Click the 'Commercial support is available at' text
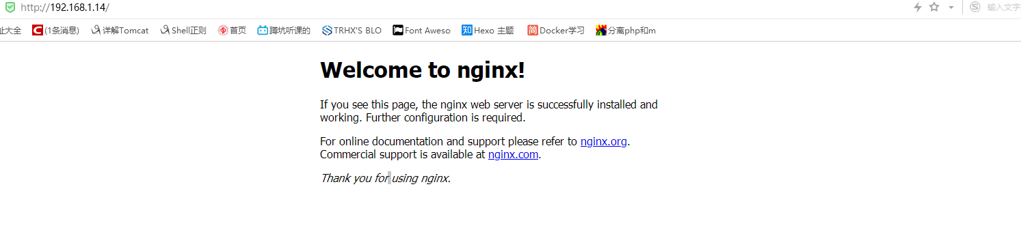This screenshot has height=249, width=1021. [x=403, y=154]
